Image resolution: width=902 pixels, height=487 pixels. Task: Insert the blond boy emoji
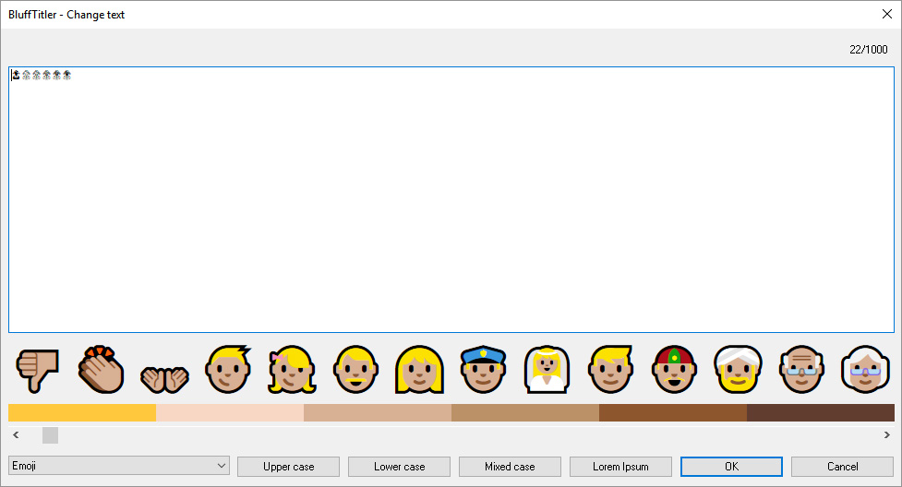click(228, 370)
